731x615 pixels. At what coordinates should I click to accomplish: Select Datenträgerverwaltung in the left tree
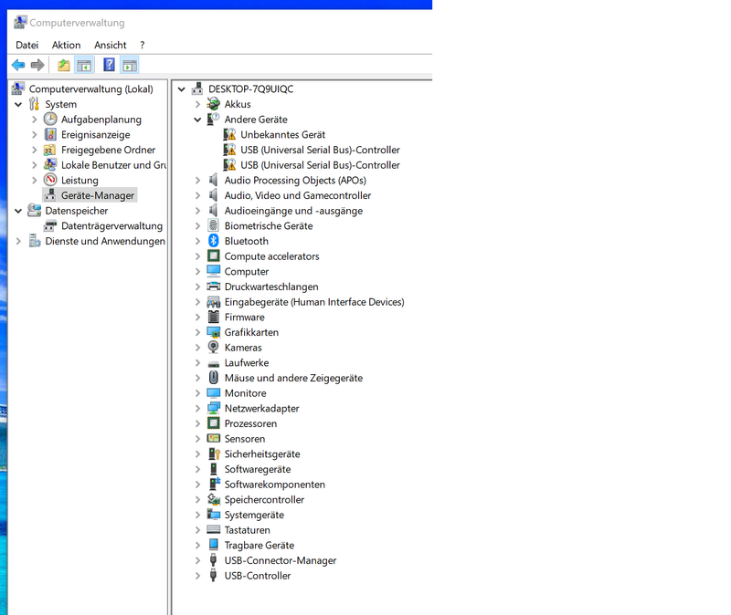coord(111,226)
